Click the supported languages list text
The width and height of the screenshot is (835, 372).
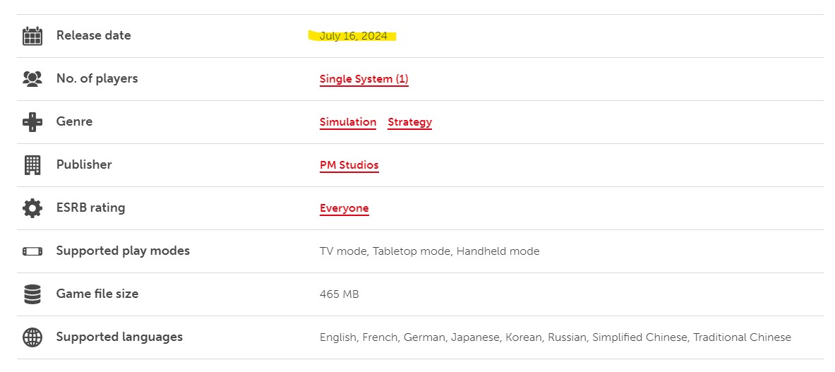(555, 337)
